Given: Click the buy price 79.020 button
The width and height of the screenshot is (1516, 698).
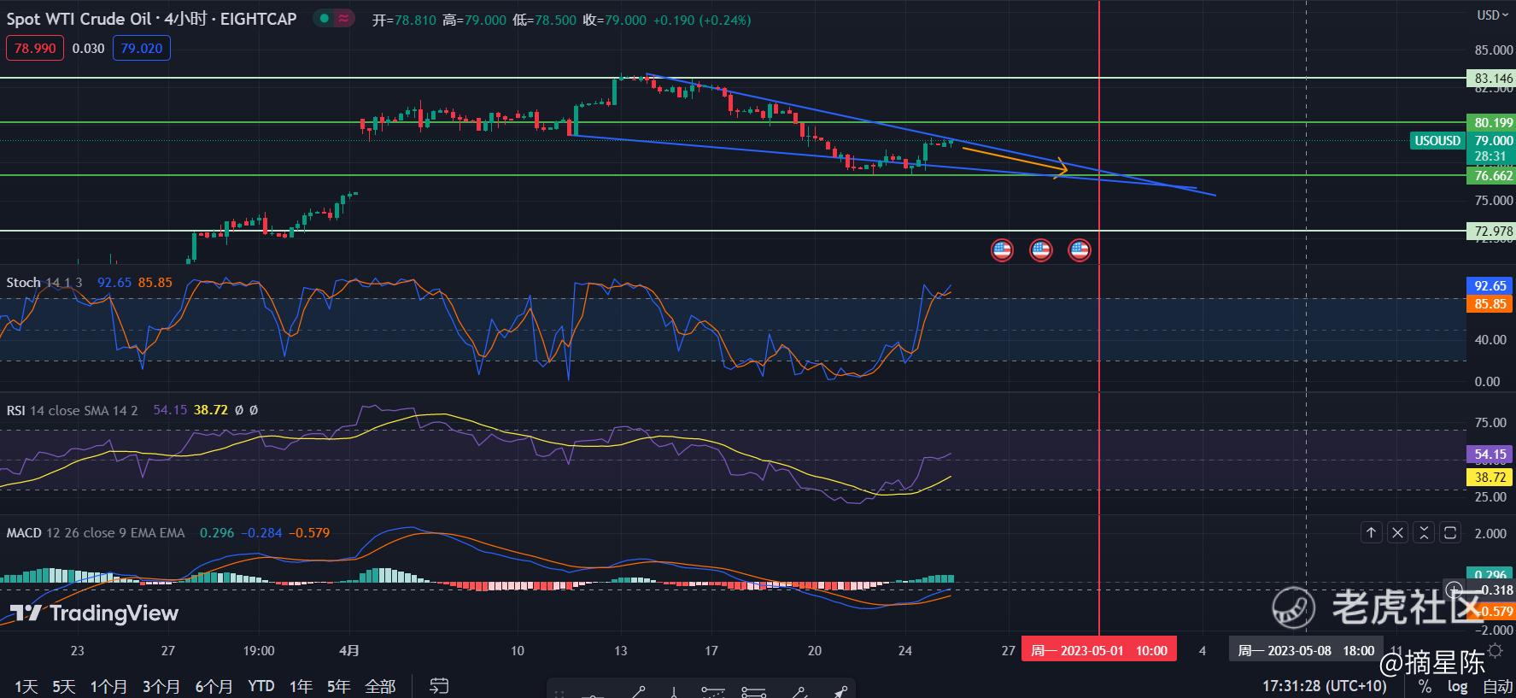Looking at the screenshot, I should click(142, 49).
